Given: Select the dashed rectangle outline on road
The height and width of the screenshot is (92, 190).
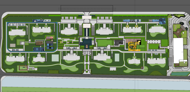Looking at the screenshot, I should (87, 8).
